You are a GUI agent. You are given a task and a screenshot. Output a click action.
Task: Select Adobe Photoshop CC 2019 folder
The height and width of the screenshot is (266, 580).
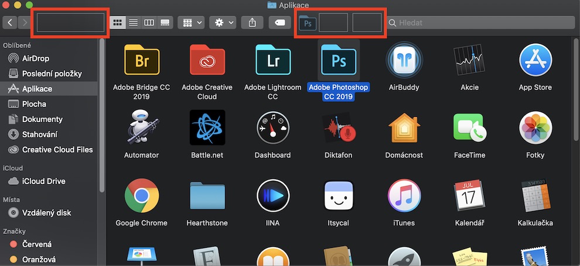click(339, 60)
